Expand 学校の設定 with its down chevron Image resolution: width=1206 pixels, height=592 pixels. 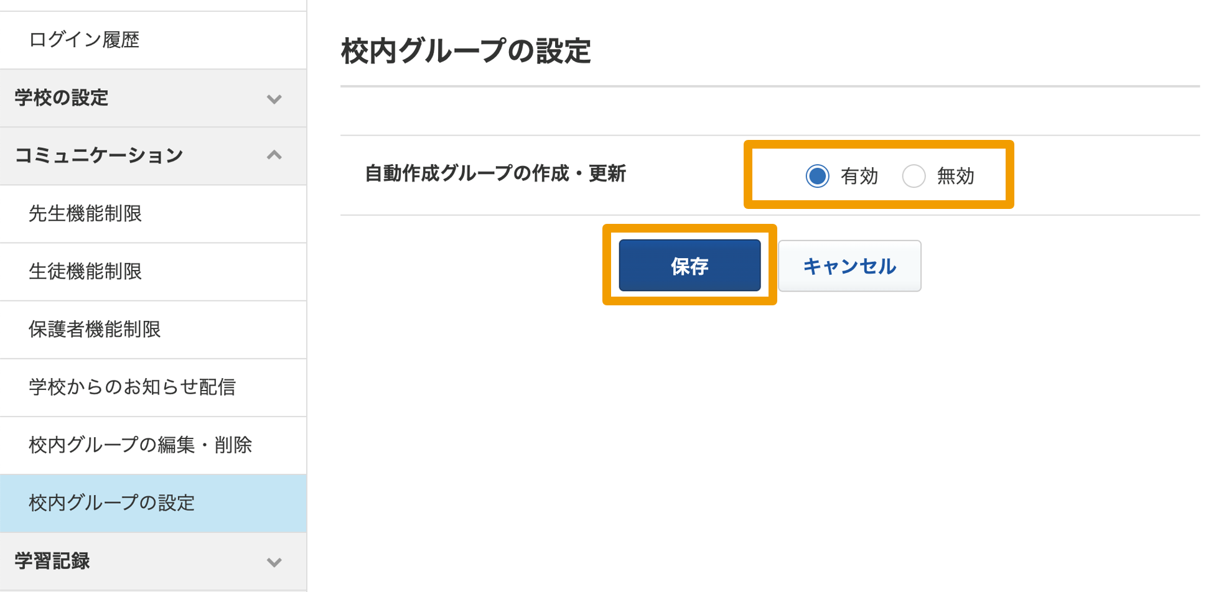(x=274, y=99)
